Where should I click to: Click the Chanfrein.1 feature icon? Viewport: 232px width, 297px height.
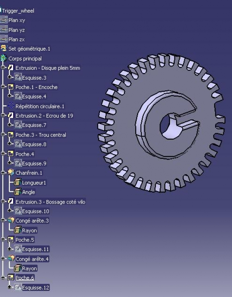(11, 173)
